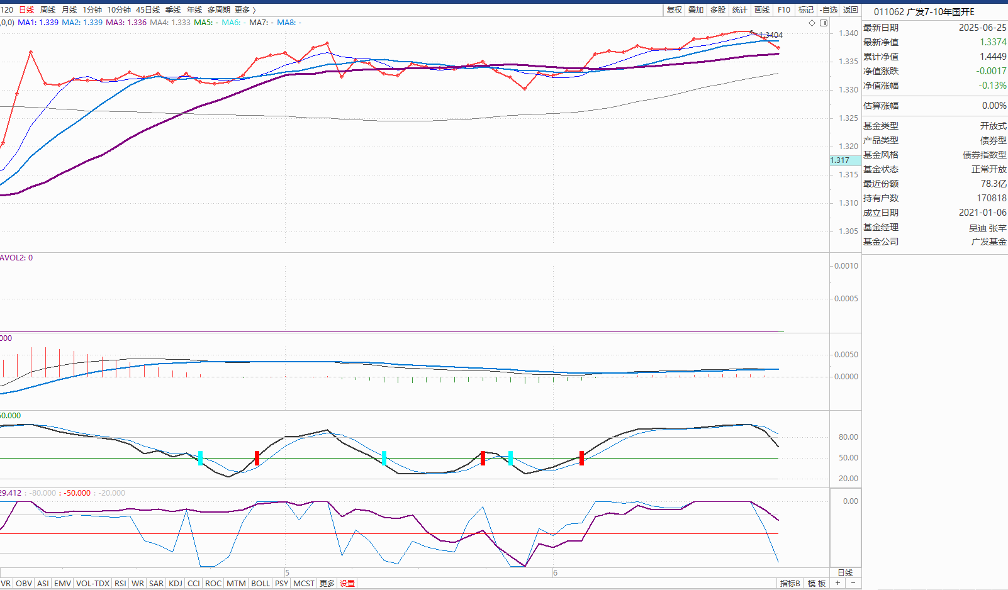
Task: Switch to 月线 monthly period
Action: coord(69,10)
